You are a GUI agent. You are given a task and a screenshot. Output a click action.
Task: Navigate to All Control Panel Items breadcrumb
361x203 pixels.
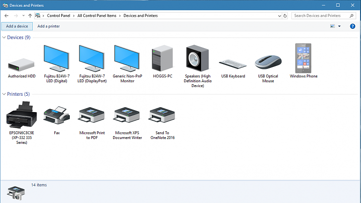click(97, 16)
